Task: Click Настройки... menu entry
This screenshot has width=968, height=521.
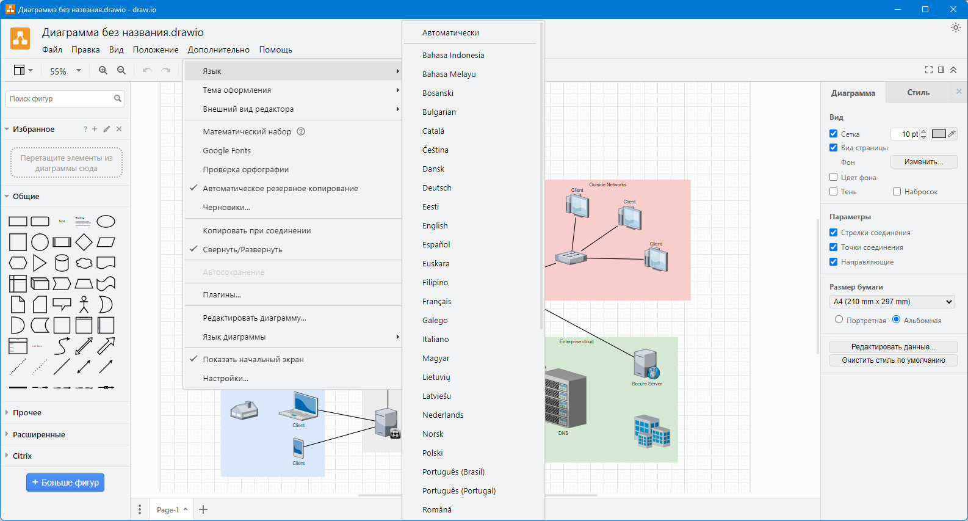Action: click(293, 378)
